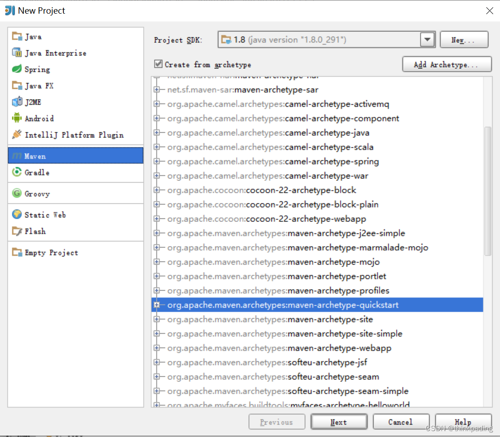This screenshot has width=500, height=437.
Task: Select maven-archetype-j2ee-simple archetype
Action: [317, 233]
